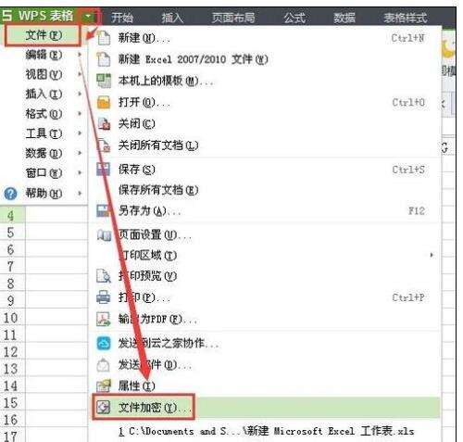
Task: Click the Save As icon
Action: (x=103, y=211)
